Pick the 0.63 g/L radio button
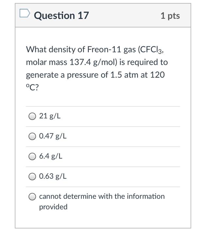 coord(32,176)
